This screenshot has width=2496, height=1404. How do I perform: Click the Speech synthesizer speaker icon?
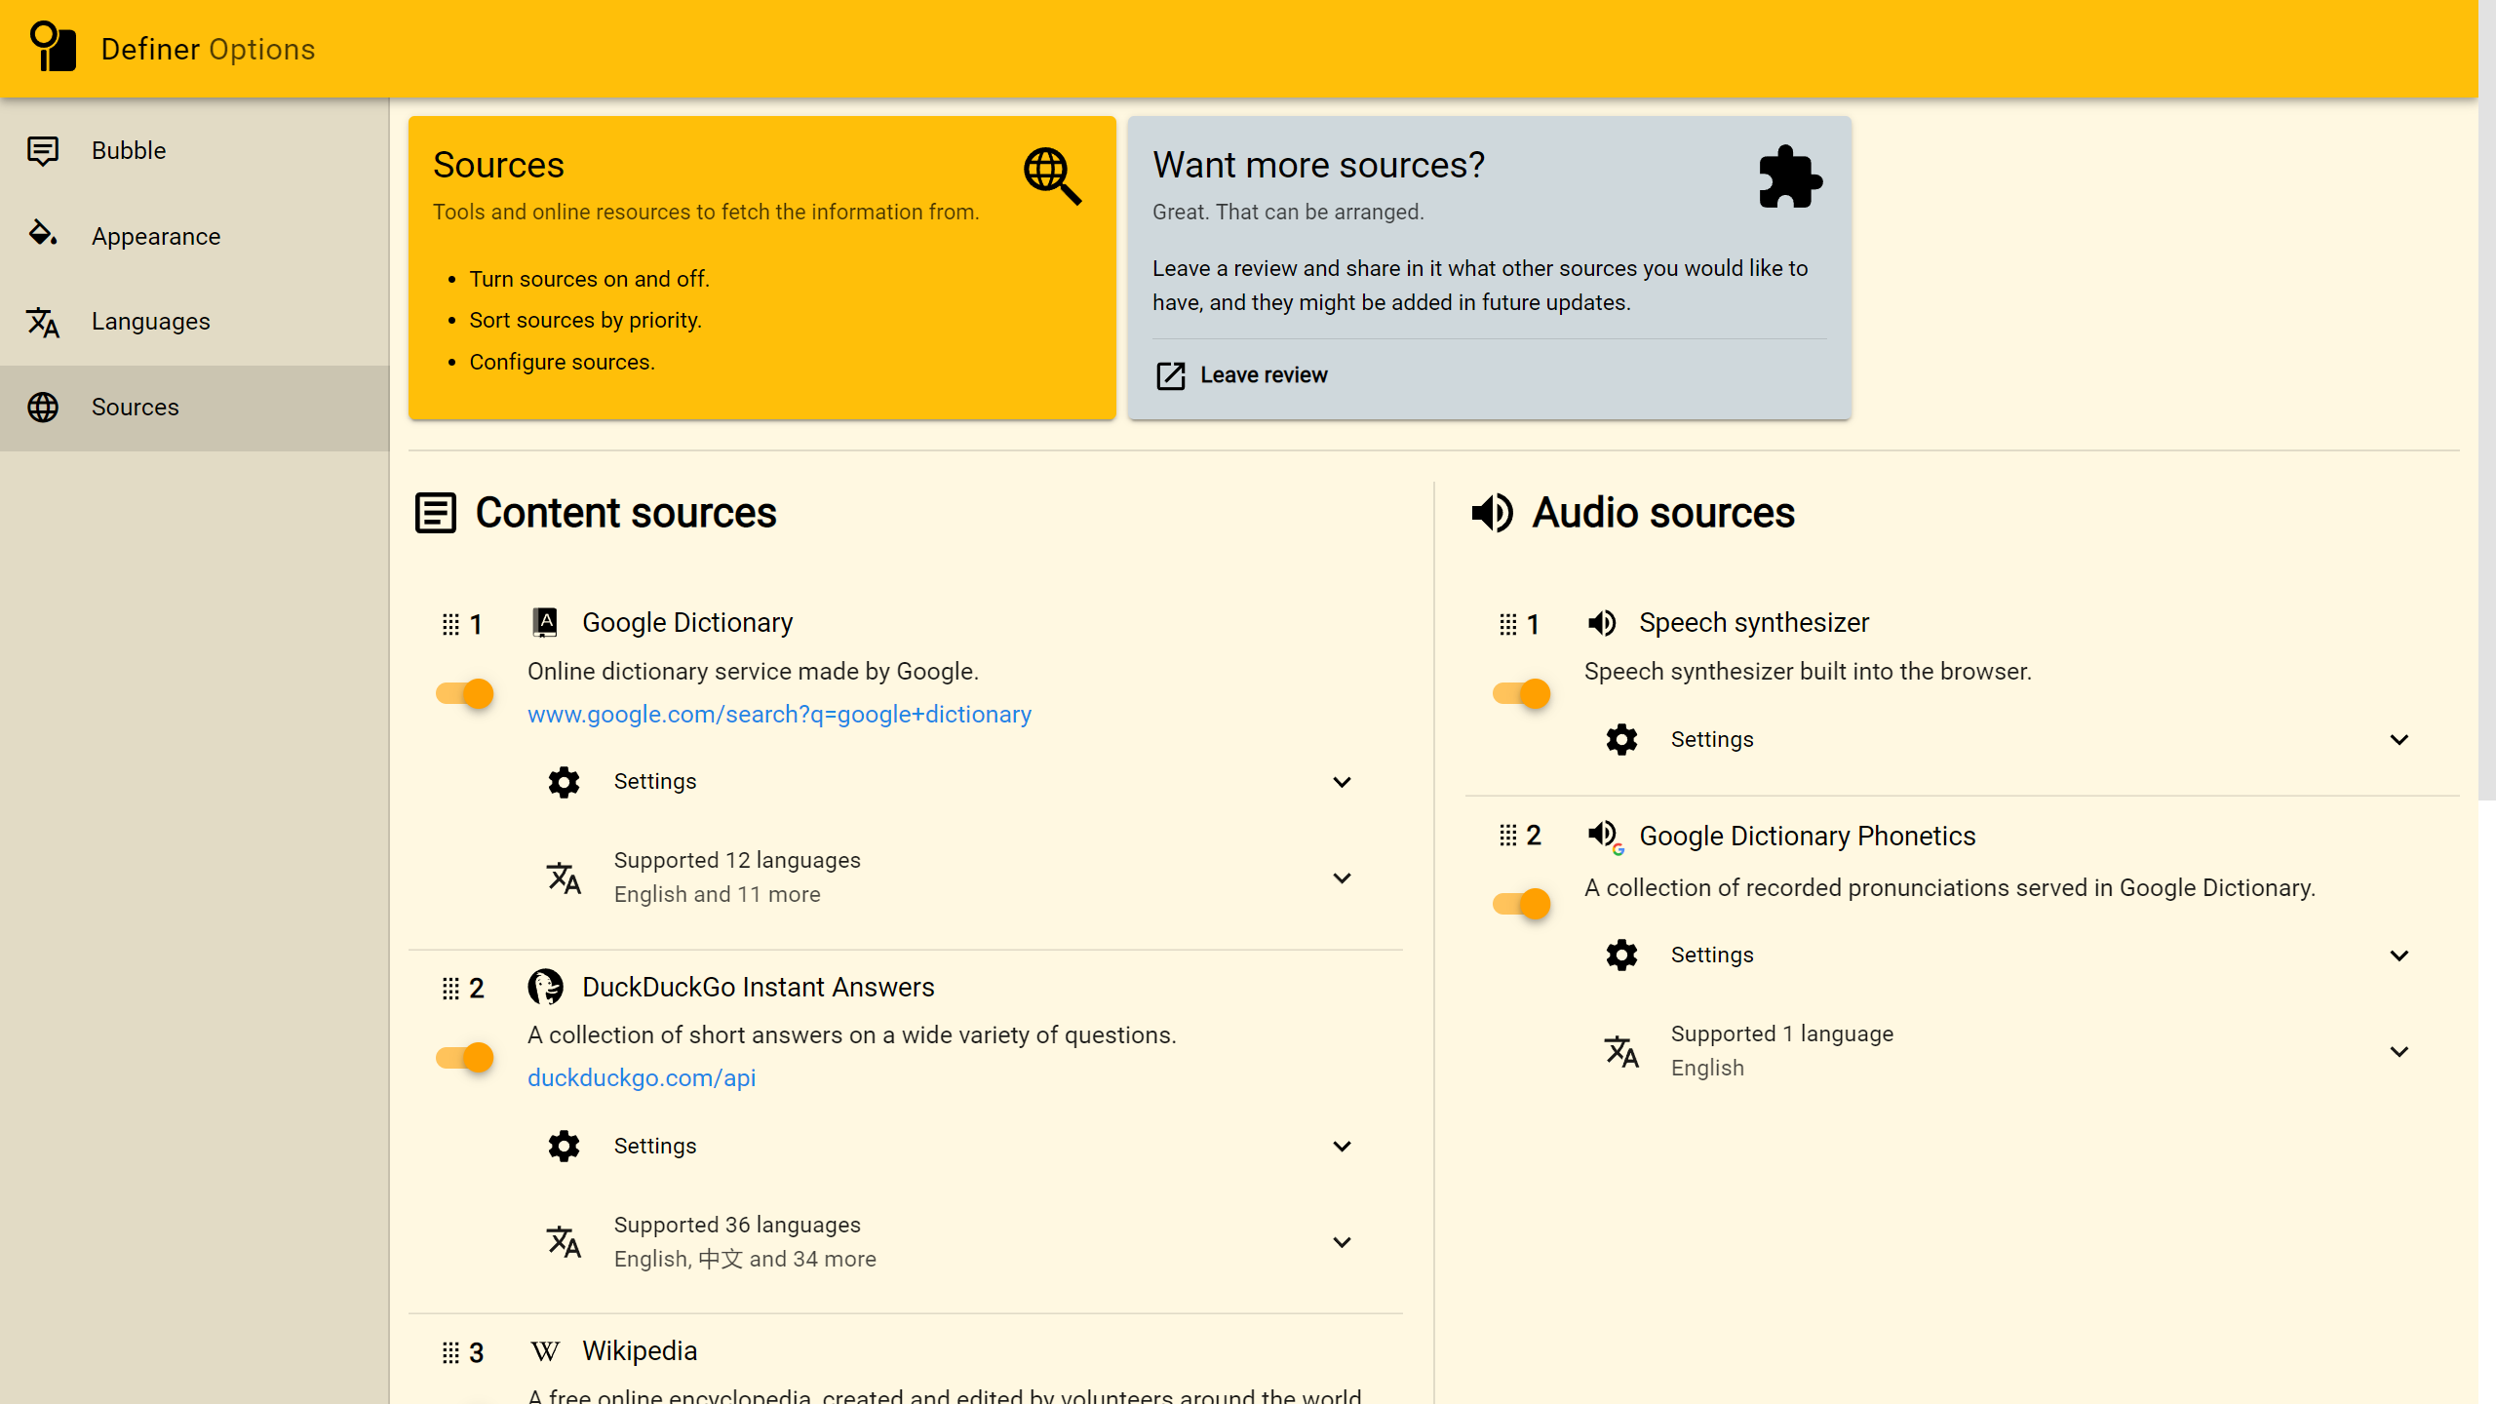pos(1602,623)
